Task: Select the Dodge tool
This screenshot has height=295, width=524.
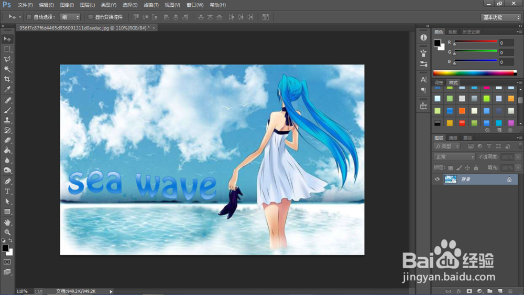Action: 7,171
